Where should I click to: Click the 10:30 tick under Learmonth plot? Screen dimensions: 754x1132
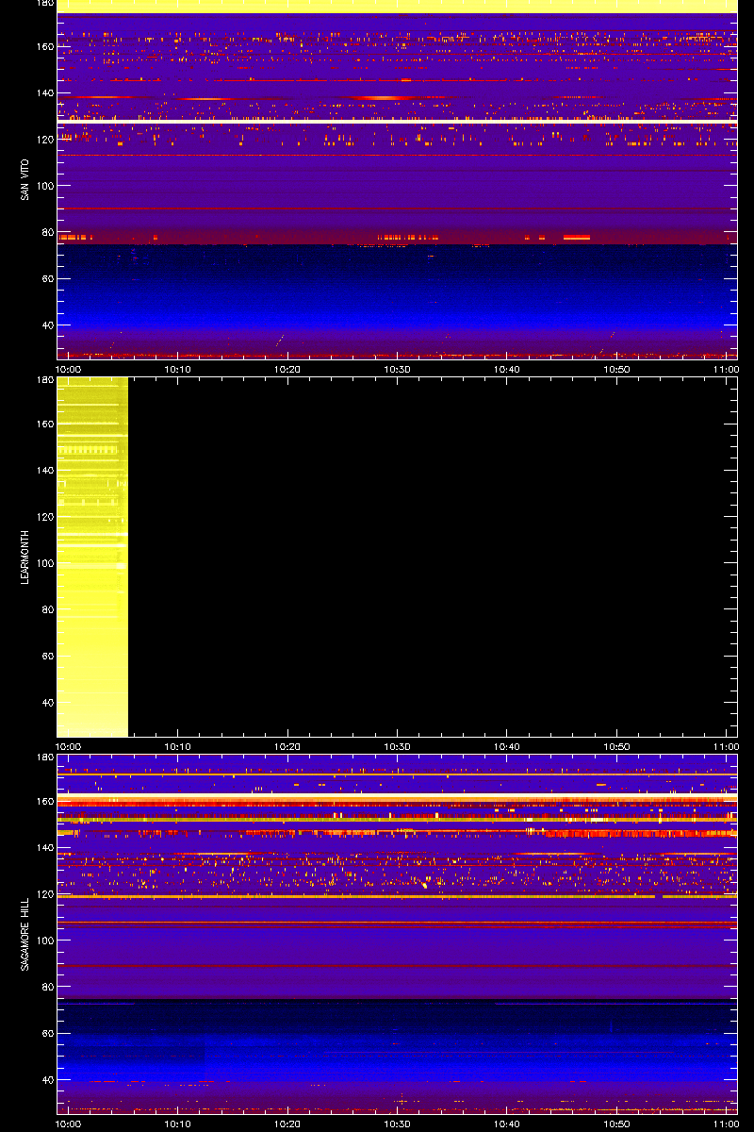tap(397, 746)
